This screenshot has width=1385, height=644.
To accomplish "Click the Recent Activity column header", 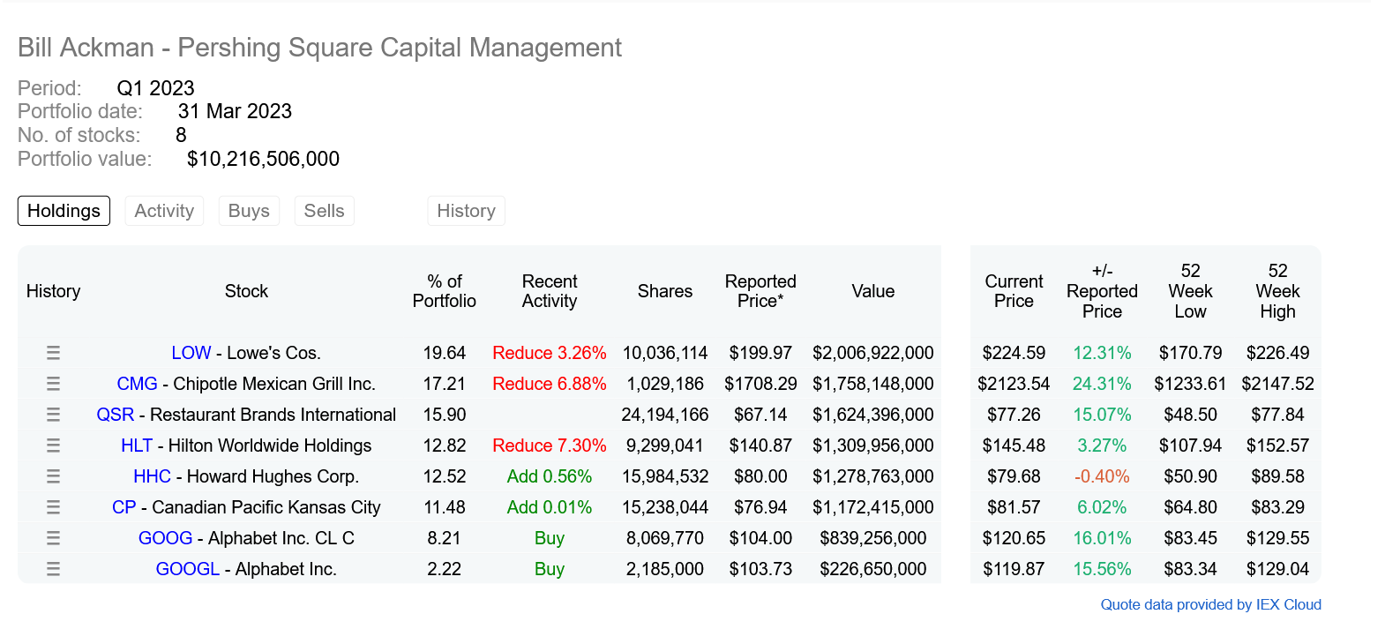I will point(550,291).
